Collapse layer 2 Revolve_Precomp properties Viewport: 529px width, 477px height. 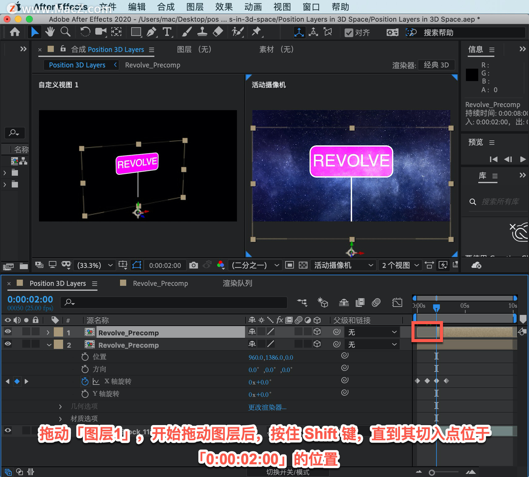point(49,345)
